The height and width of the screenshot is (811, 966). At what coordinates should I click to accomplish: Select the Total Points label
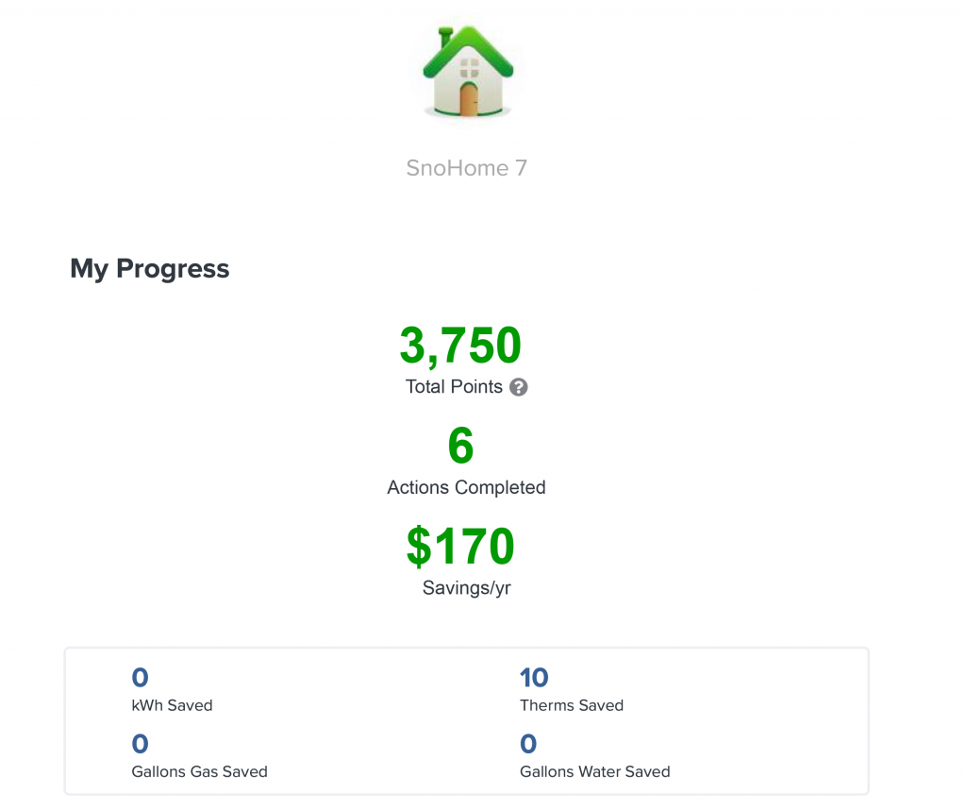[x=454, y=387]
